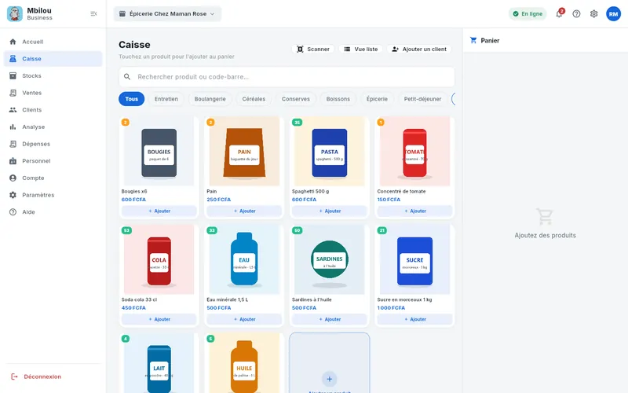Click the Tomate product image
This screenshot has width=628, height=393.
point(415,152)
